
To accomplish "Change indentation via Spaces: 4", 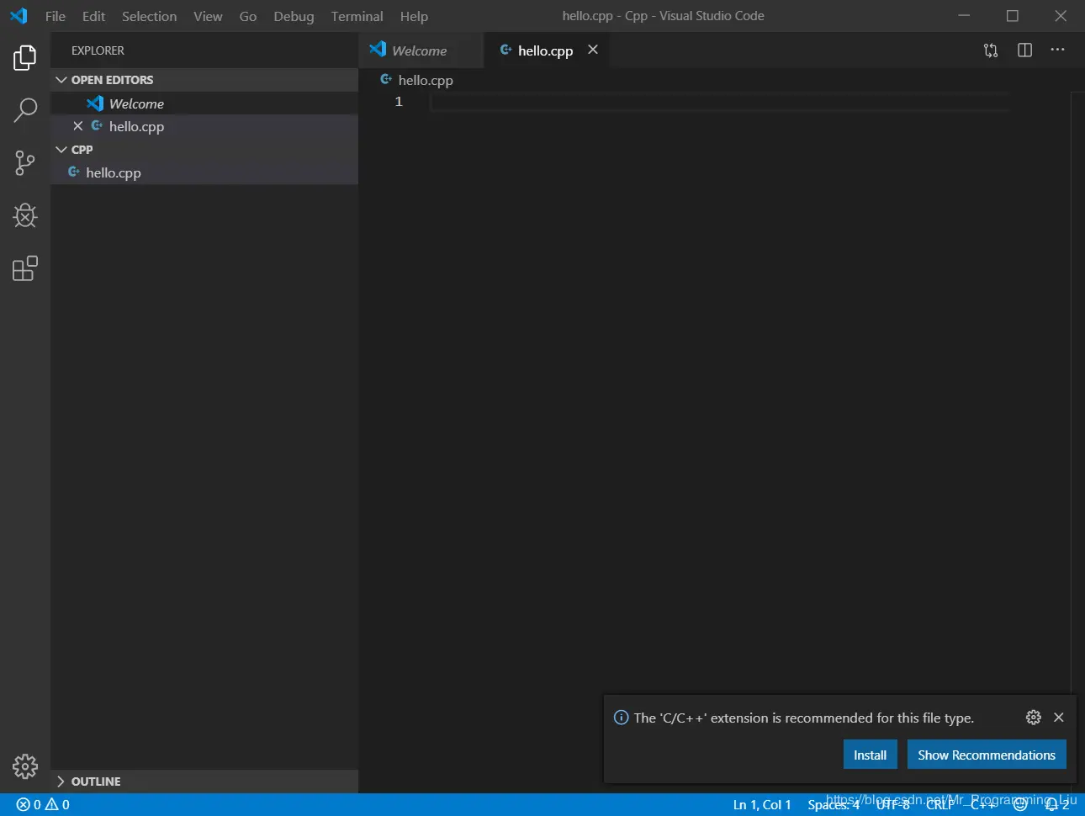I will 834,804.
